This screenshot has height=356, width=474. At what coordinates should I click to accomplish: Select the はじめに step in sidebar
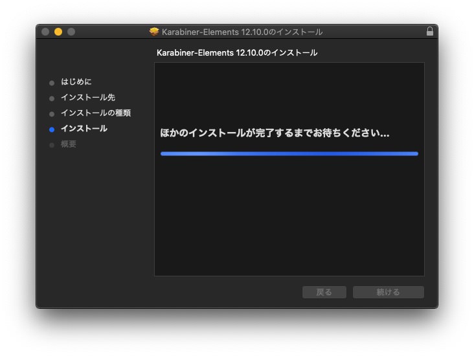pos(76,82)
